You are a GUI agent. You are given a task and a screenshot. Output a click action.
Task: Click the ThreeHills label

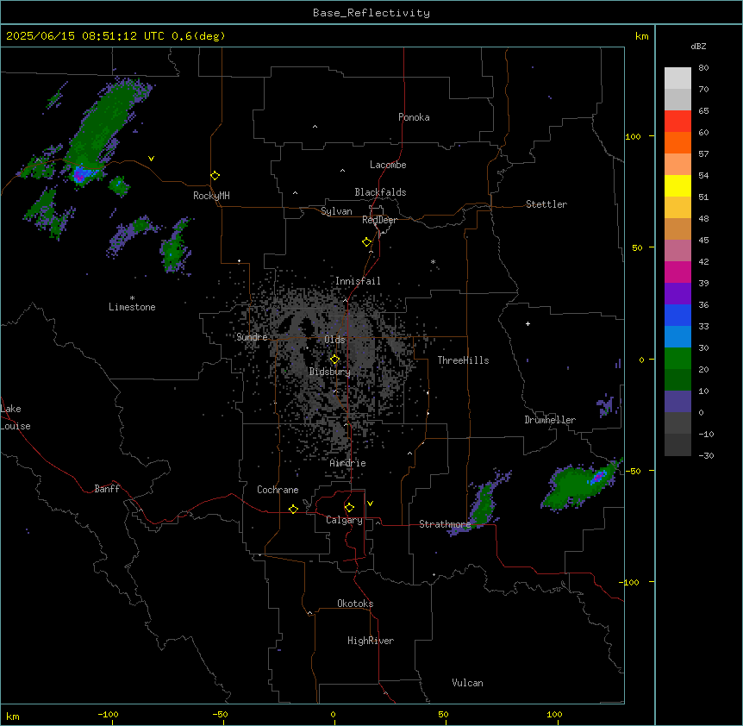click(464, 360)
